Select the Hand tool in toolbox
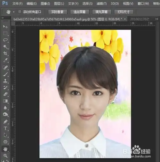This screenshot has height=162, width=160. coord(5,149)
